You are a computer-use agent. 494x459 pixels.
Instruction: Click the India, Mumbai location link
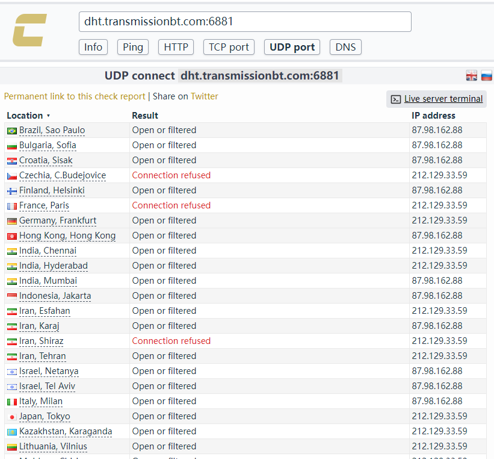(x=48, y=281)
